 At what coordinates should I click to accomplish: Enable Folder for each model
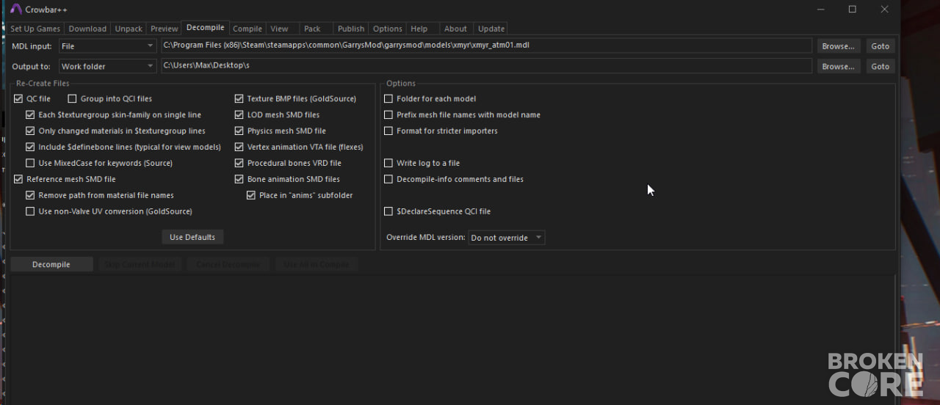tap(388, 98)
